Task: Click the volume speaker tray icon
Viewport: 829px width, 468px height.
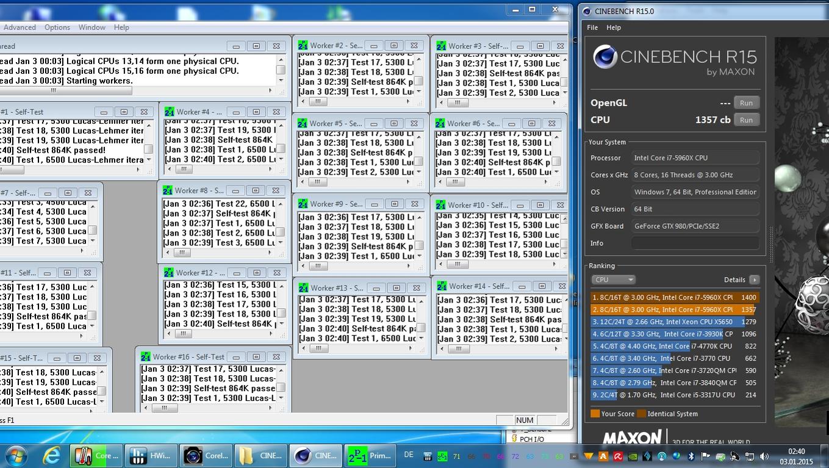Action: pos(764,456)
